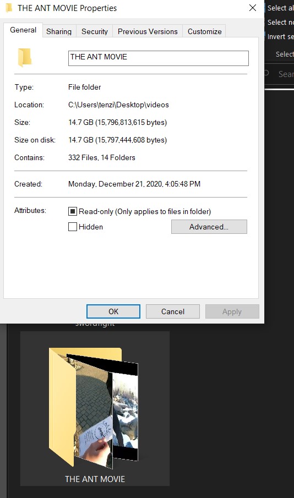Viewport: 294px width, 498px height.
Task: Toggle the Read-only attribute checkbox
Action: [73, 211]
